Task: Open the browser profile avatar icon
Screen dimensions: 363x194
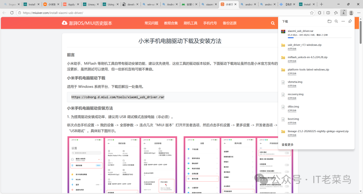Action: tap(351, 12)
